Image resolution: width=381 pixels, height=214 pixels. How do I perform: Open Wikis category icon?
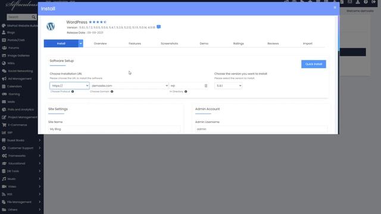(4, 63)
